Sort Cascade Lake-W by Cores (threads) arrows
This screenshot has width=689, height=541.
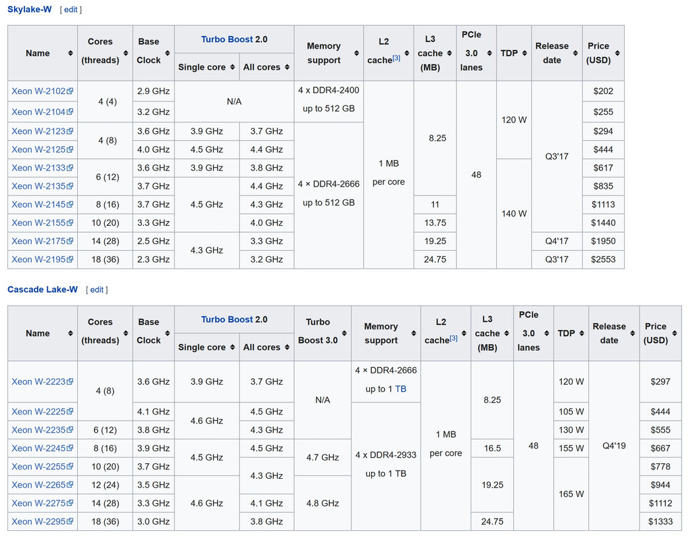click(126, 333)
